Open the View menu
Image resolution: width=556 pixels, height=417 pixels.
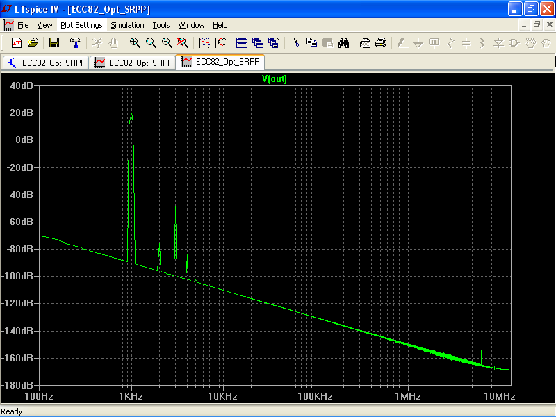click(x=44, y=25)
